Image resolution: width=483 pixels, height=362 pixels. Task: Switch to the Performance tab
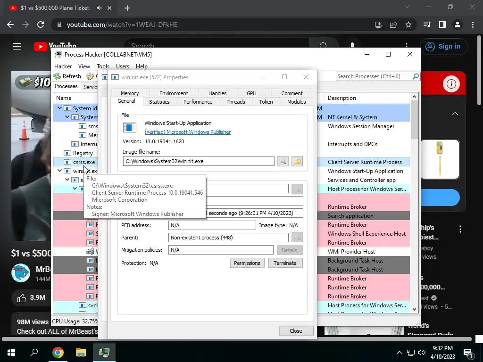coord(198,102)
